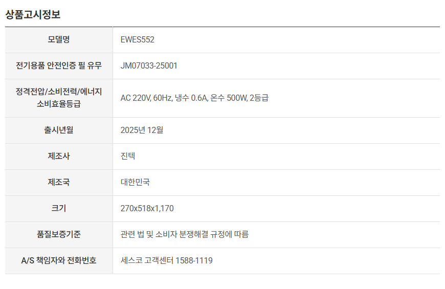Select the A/S 책임자와 전화번호 label

pos(59,260)
